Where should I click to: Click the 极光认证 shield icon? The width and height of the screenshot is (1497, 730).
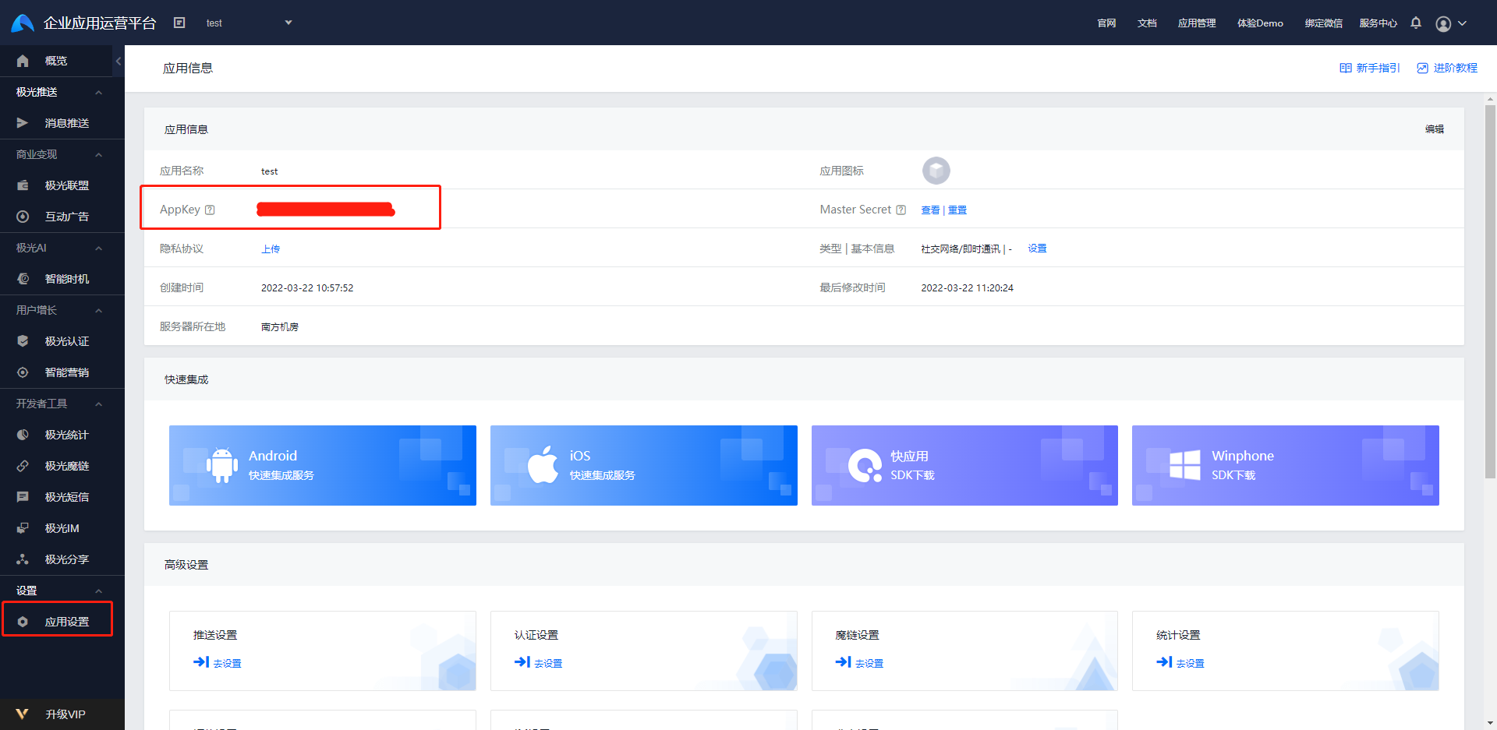click(x=23, y=341)
